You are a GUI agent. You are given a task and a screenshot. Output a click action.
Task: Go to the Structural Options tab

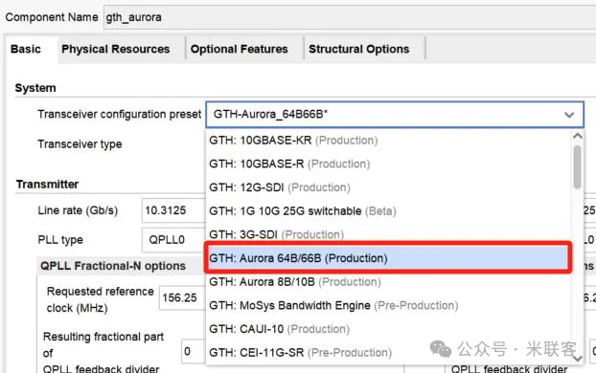point(359,49)
